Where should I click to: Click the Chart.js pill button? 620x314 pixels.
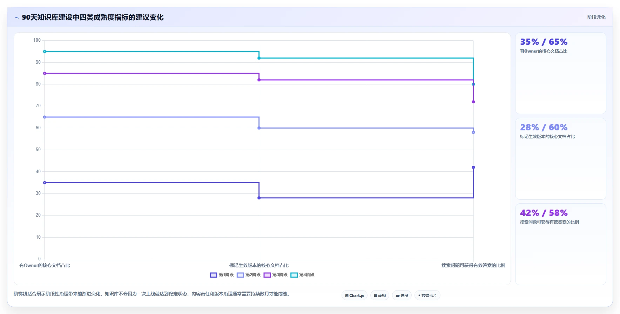click(x=355, y=295)
